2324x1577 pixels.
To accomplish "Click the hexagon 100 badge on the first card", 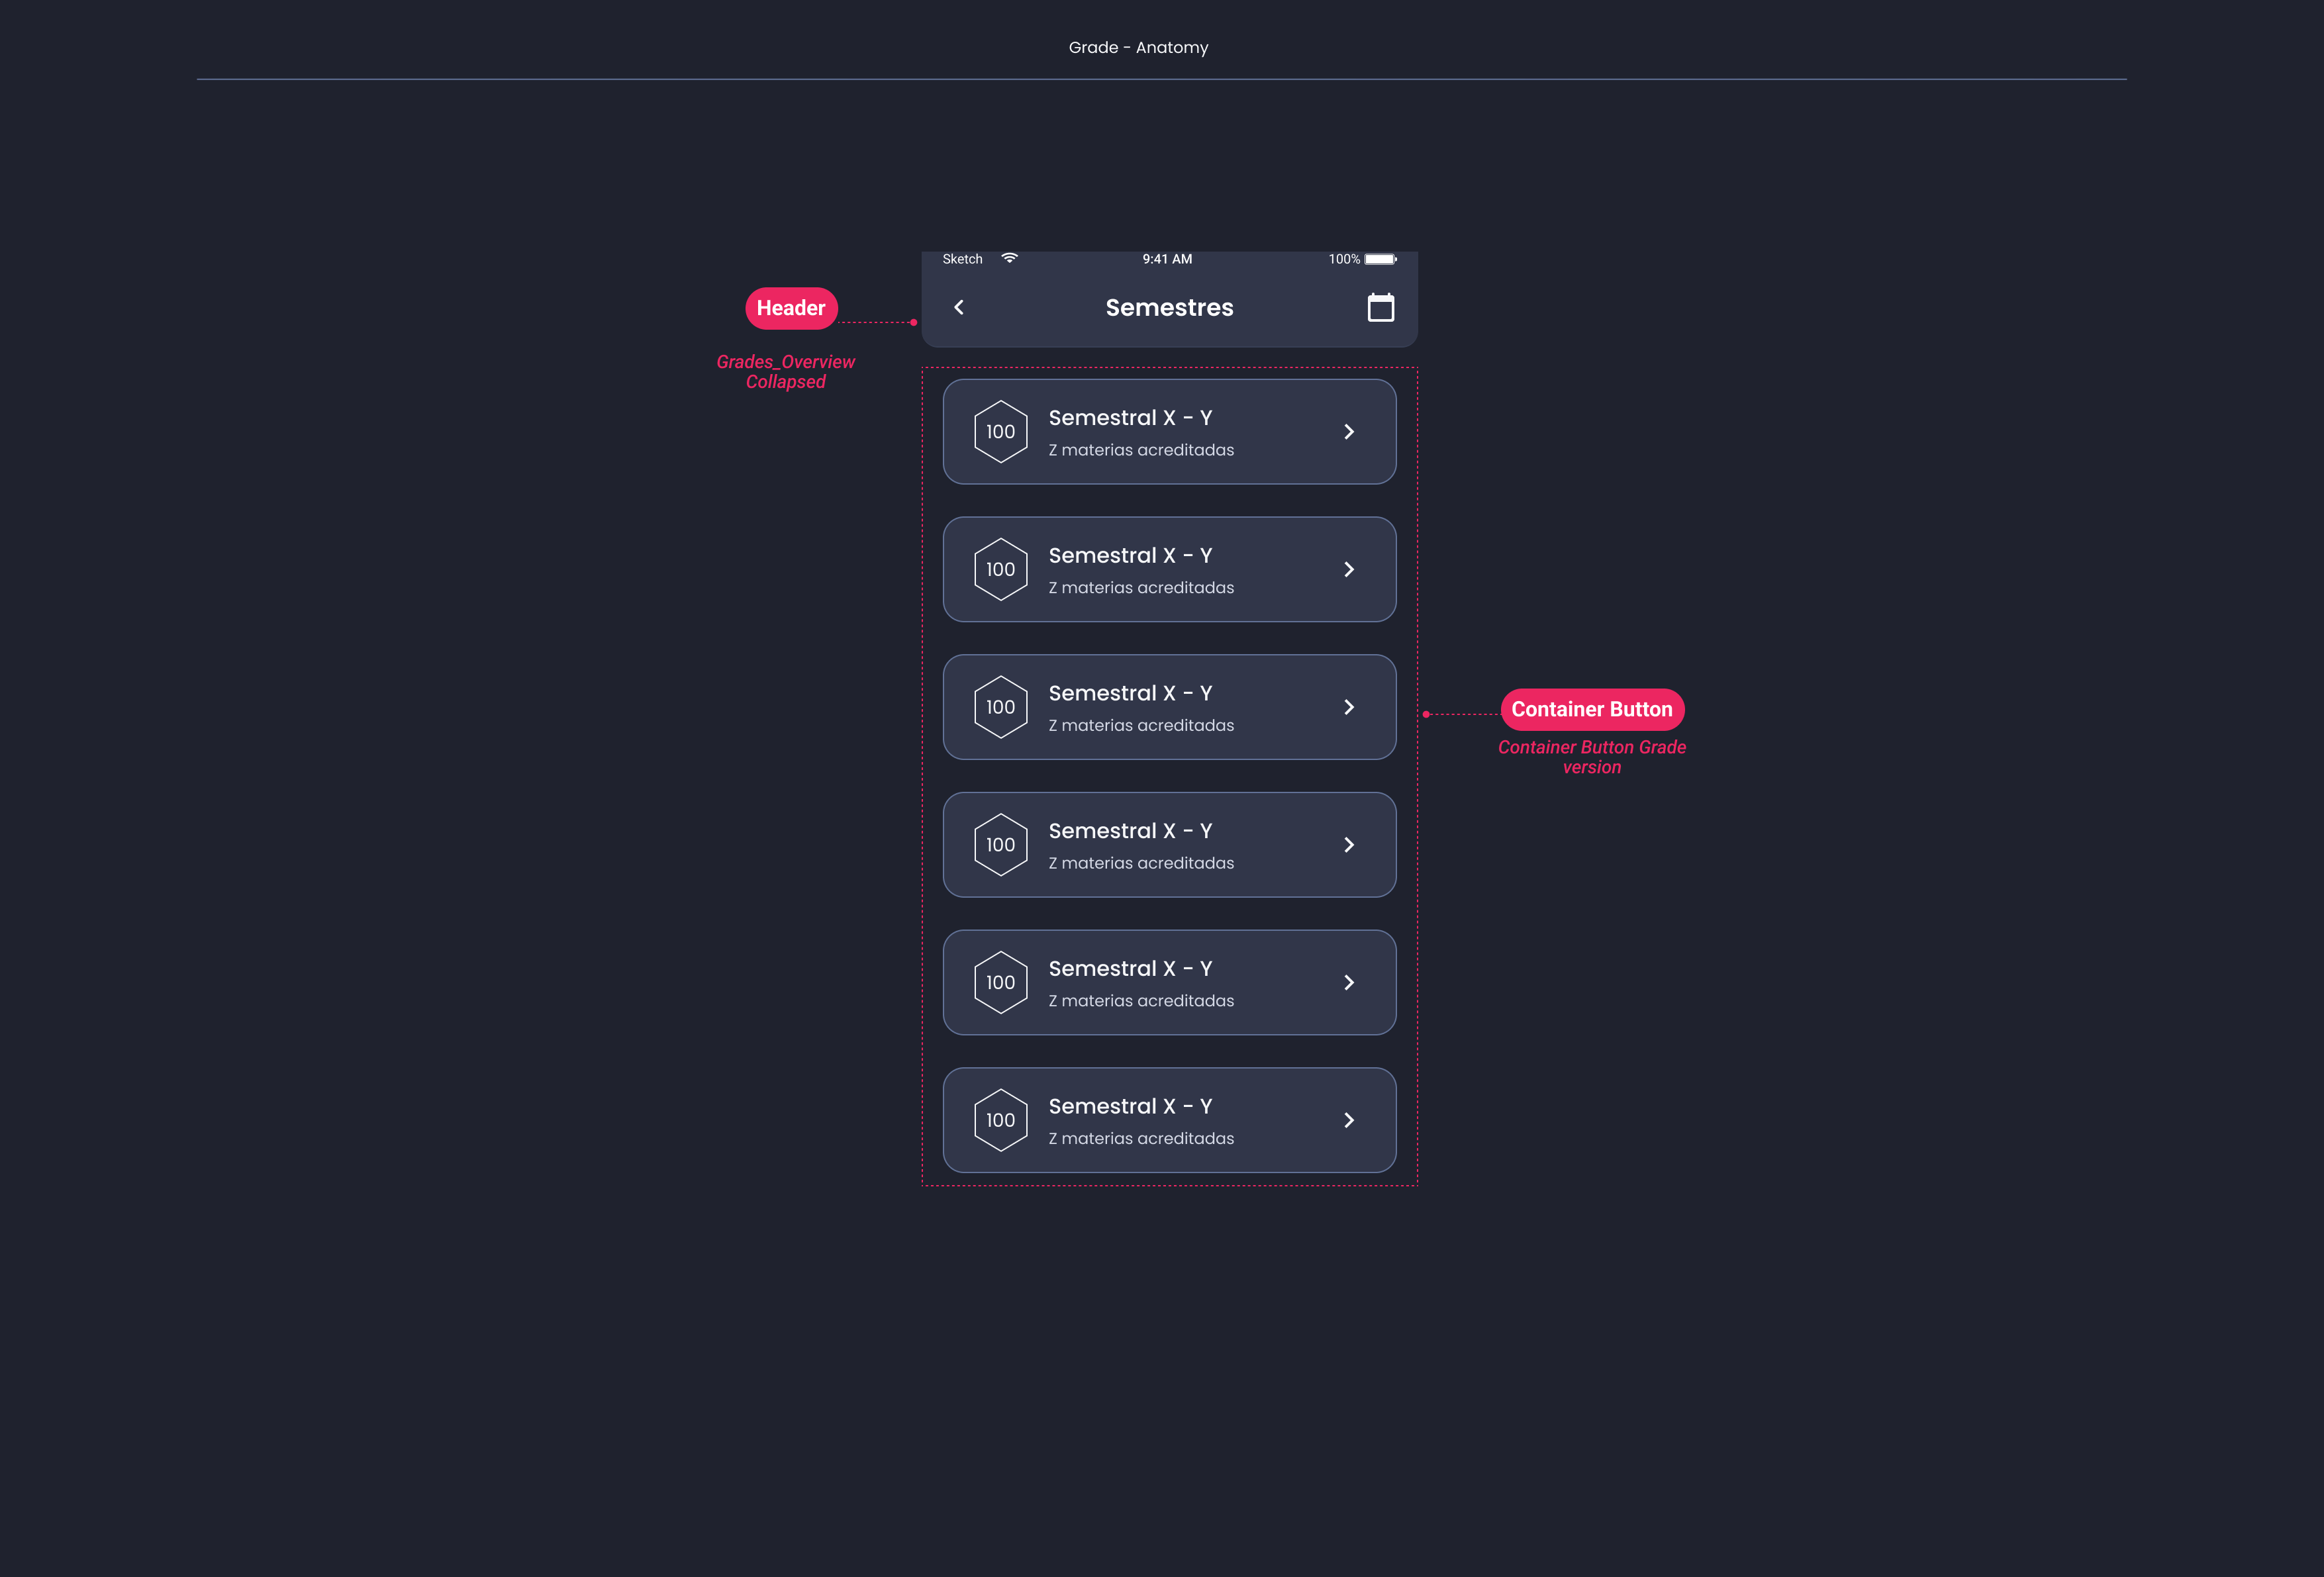I will [x=1000, y=432].
